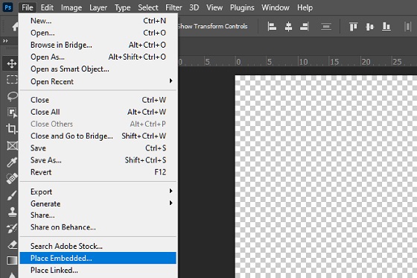Open the Image menu
Viewport: 417px width, 278px height.
pos(71,7)
